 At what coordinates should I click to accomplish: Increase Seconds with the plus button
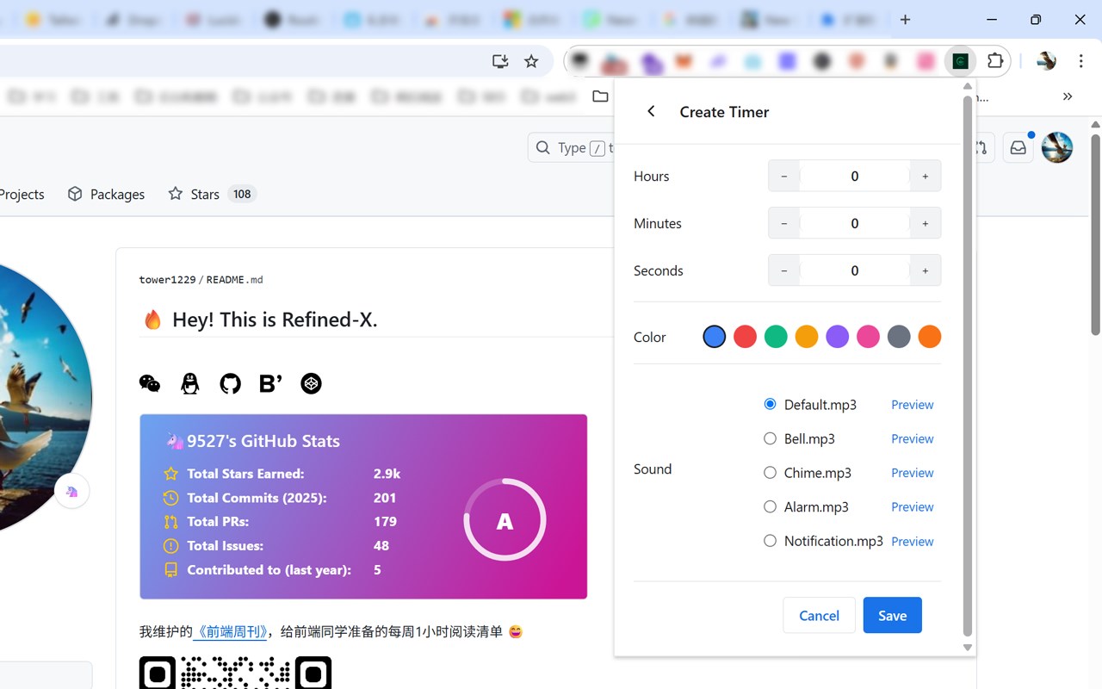926,270
